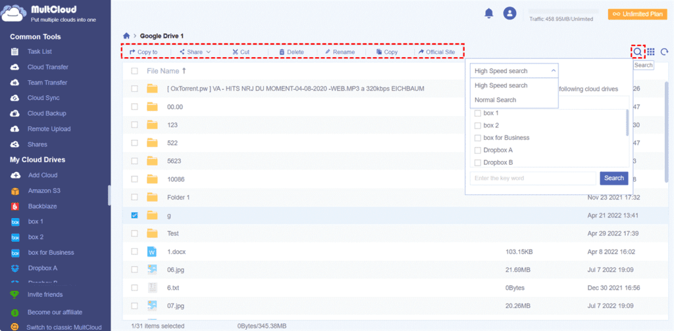Open folder named 10086
The width and height of the screenshot is (674, 331).
[175, 179]
